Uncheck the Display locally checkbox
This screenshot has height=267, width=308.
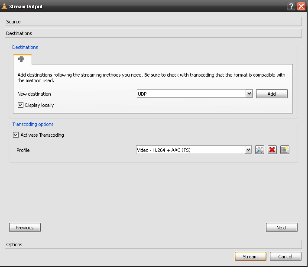click(x=20, y=105)
